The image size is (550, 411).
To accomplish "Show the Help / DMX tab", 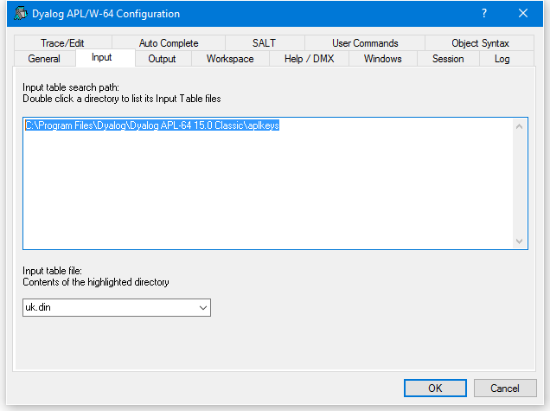I will click(x=310, y=59).
